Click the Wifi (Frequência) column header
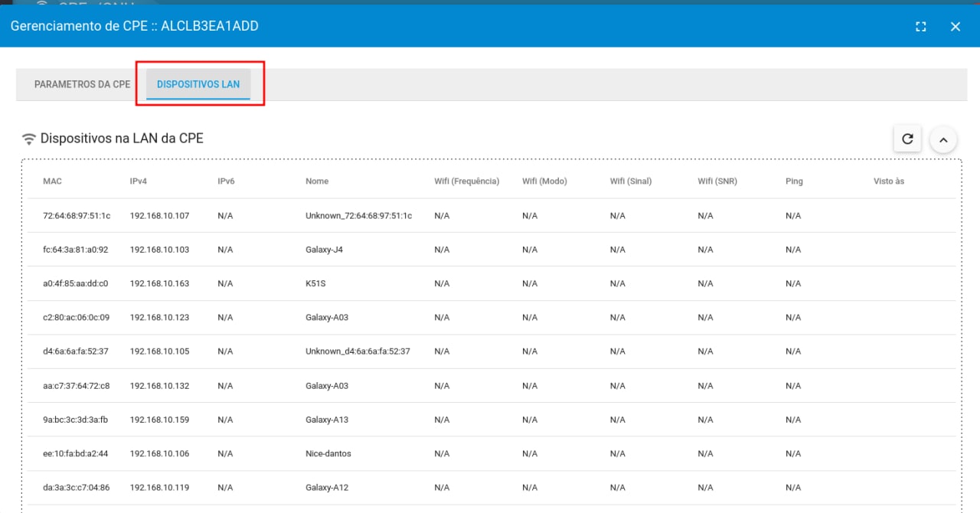Screen dimensions: 980x513 466,181
